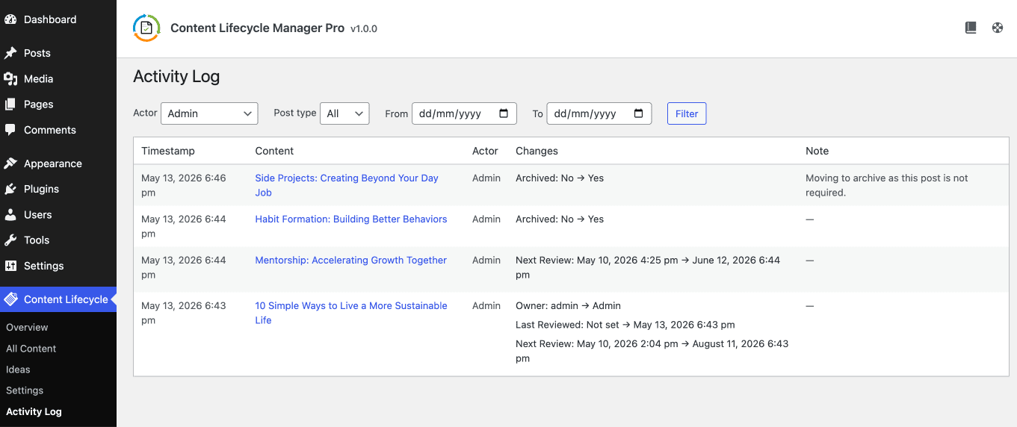Viewport: 1017px width, 427px height.
Task: Select Content Lifecycle menu item
Action: 58,299
